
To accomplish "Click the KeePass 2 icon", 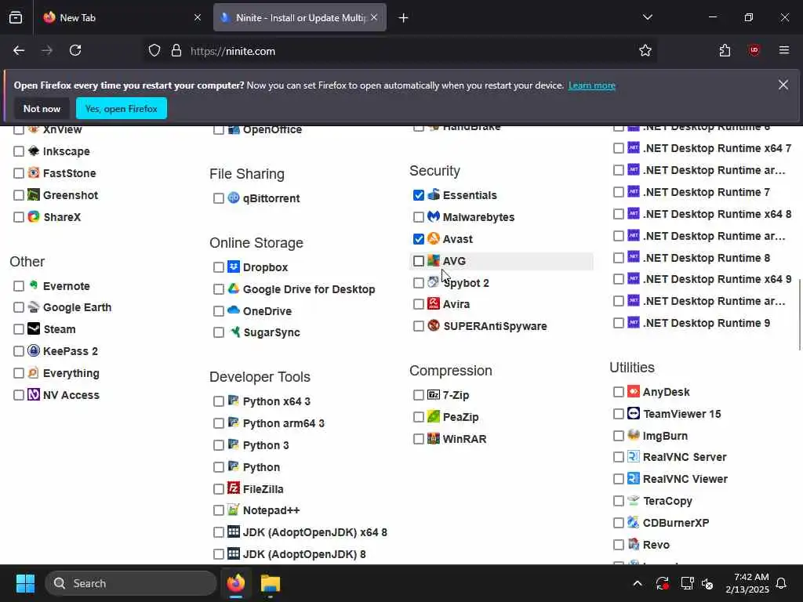I will pyautogui.click(x=34, y=350).
